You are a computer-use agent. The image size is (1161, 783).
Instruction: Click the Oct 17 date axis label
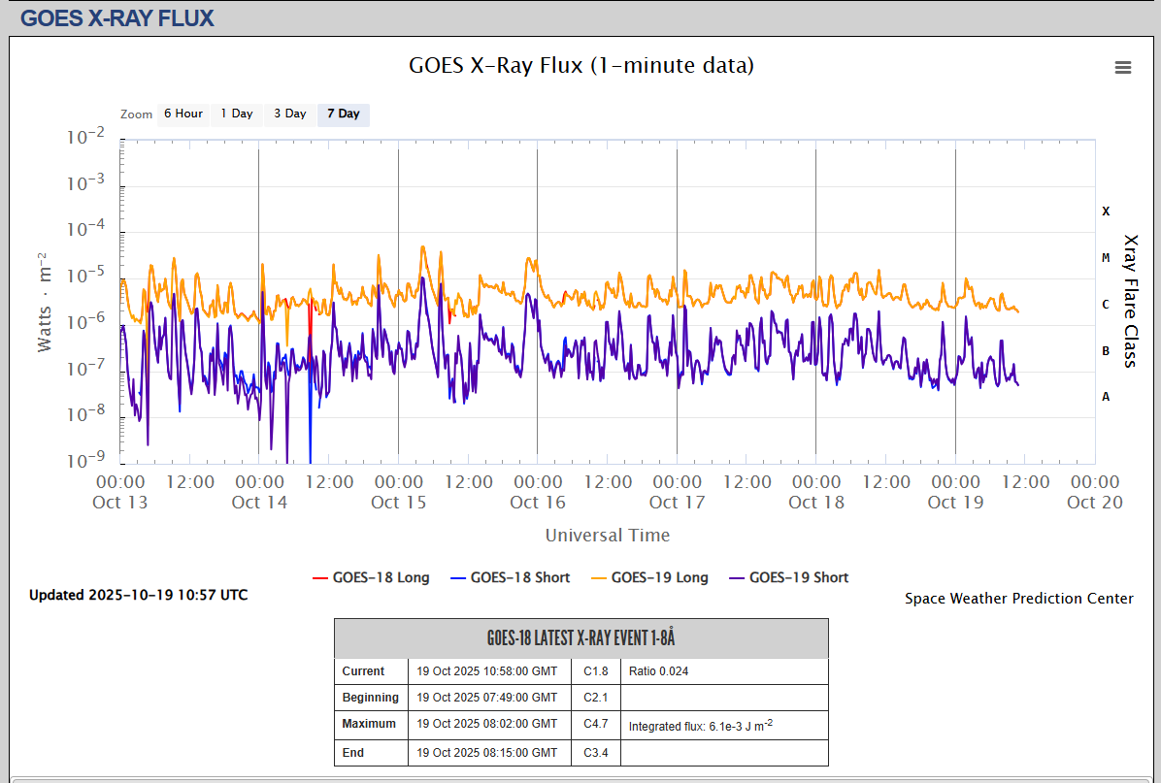[677, 502]
